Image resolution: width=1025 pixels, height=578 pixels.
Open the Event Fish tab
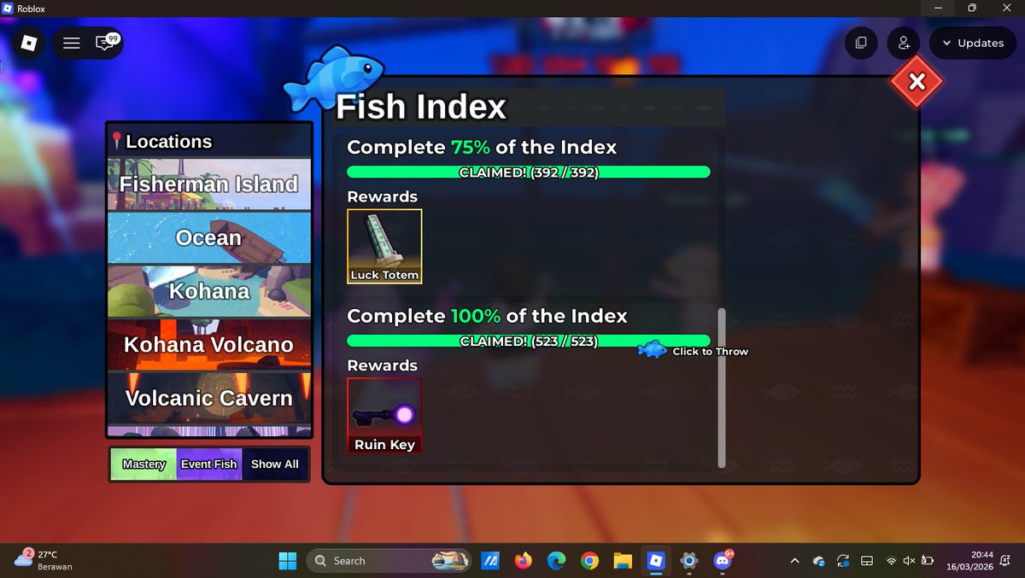click(209, 464)
